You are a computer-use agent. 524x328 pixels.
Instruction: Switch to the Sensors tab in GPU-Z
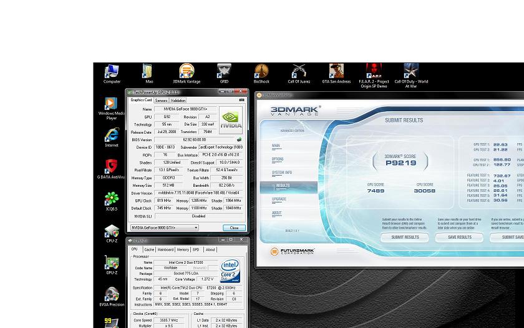[x=161, y=101]
